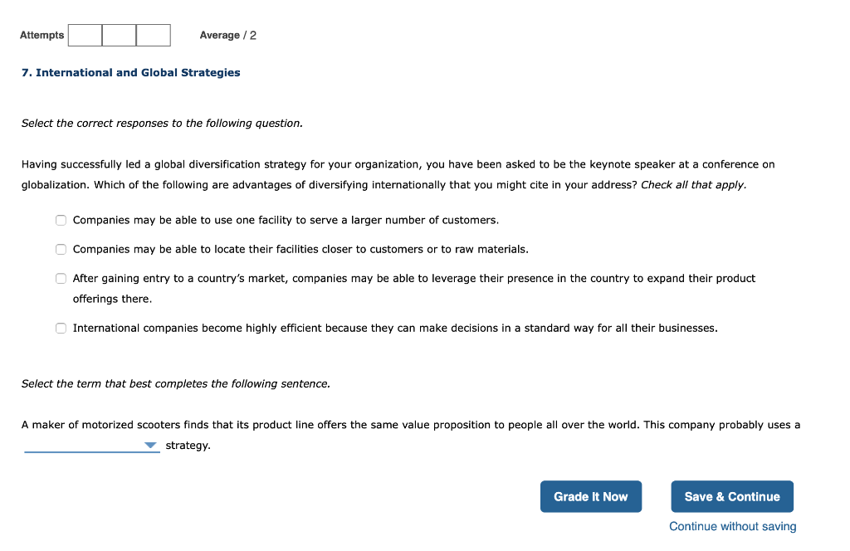Click the 'Attempts' label

(42, 35)
